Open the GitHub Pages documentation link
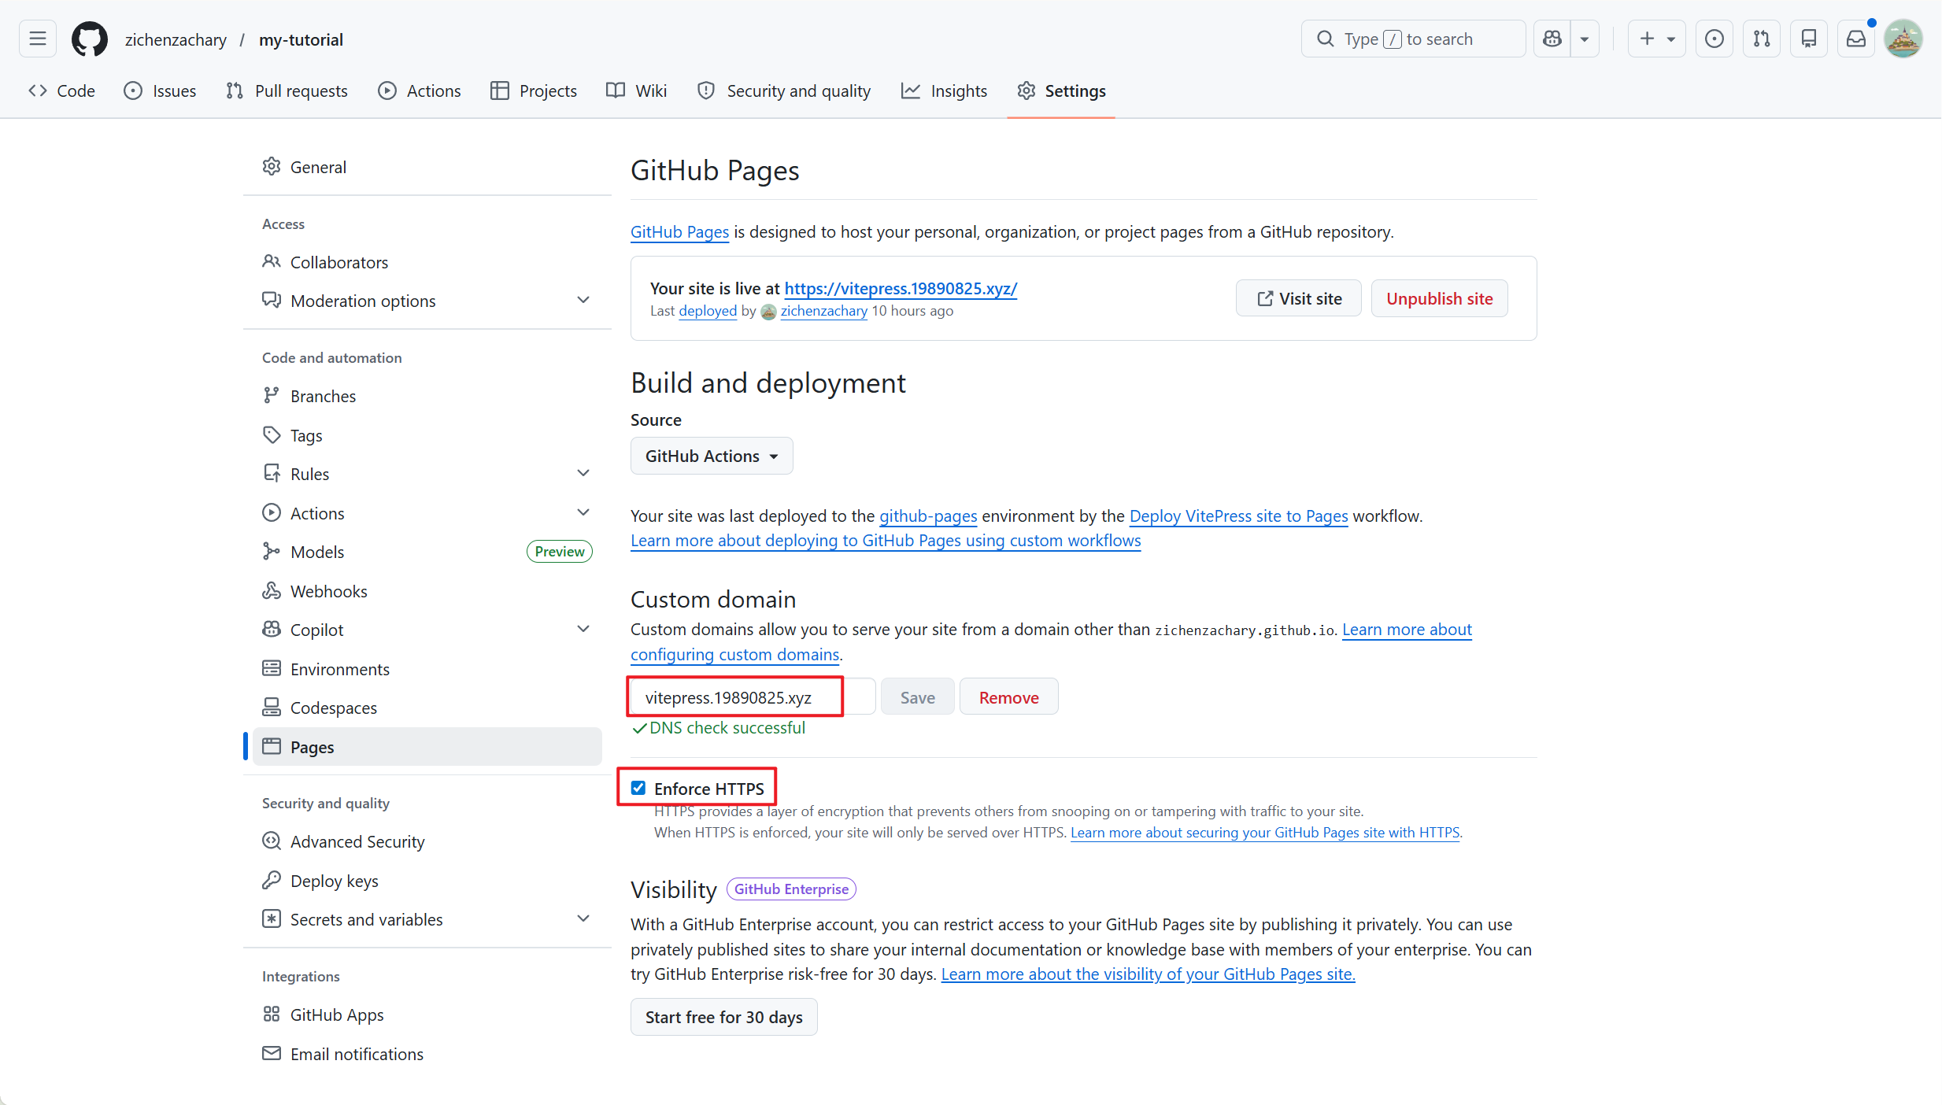This screenshot has height=1105, width=1942. click(x=679, y=231)
